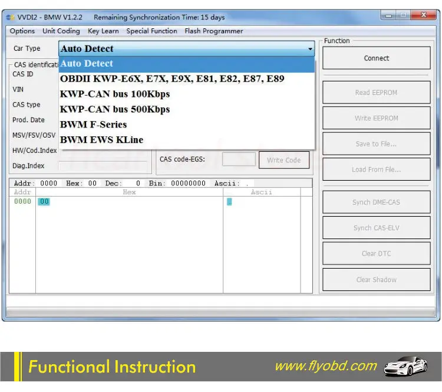The width and height of the screenshot is (442, 392).
Task: Select Auto Detect in the dropdown list
Action: [x=187, y=64]
